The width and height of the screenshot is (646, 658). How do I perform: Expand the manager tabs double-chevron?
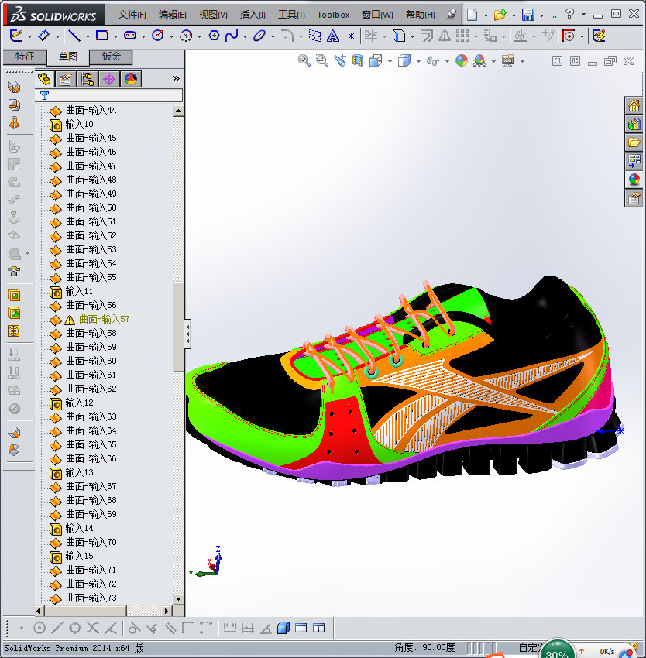click(176, 78)
